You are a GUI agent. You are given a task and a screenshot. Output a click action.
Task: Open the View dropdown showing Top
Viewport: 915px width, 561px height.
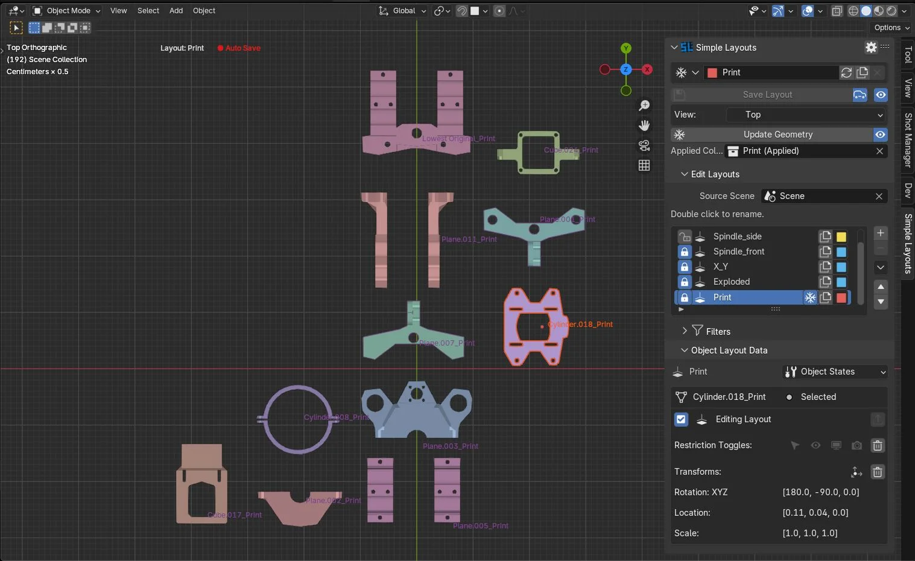[805, 115]
